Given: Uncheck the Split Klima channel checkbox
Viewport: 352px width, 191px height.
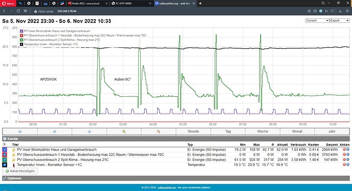Looking at the screenshot, I should (5, 159).
